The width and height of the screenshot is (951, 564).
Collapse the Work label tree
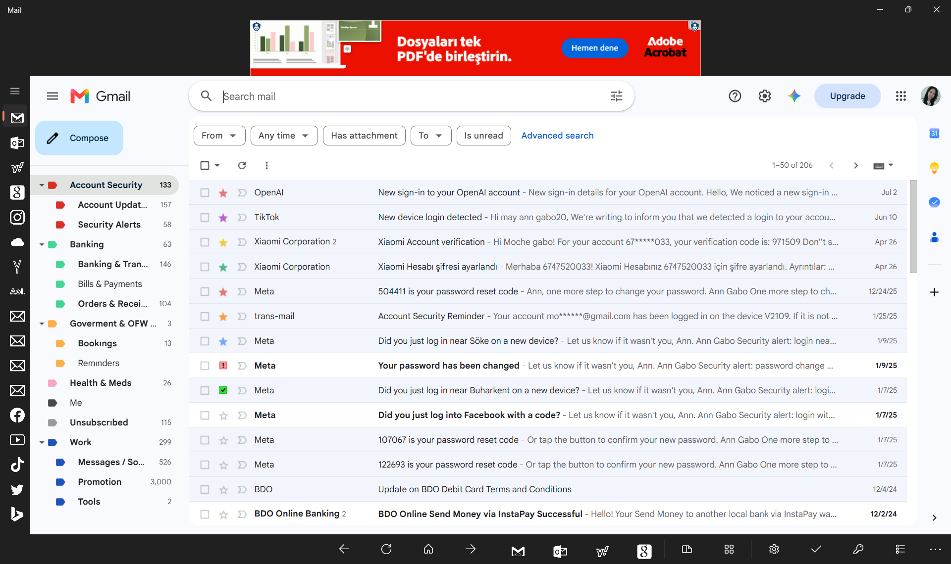42,442
